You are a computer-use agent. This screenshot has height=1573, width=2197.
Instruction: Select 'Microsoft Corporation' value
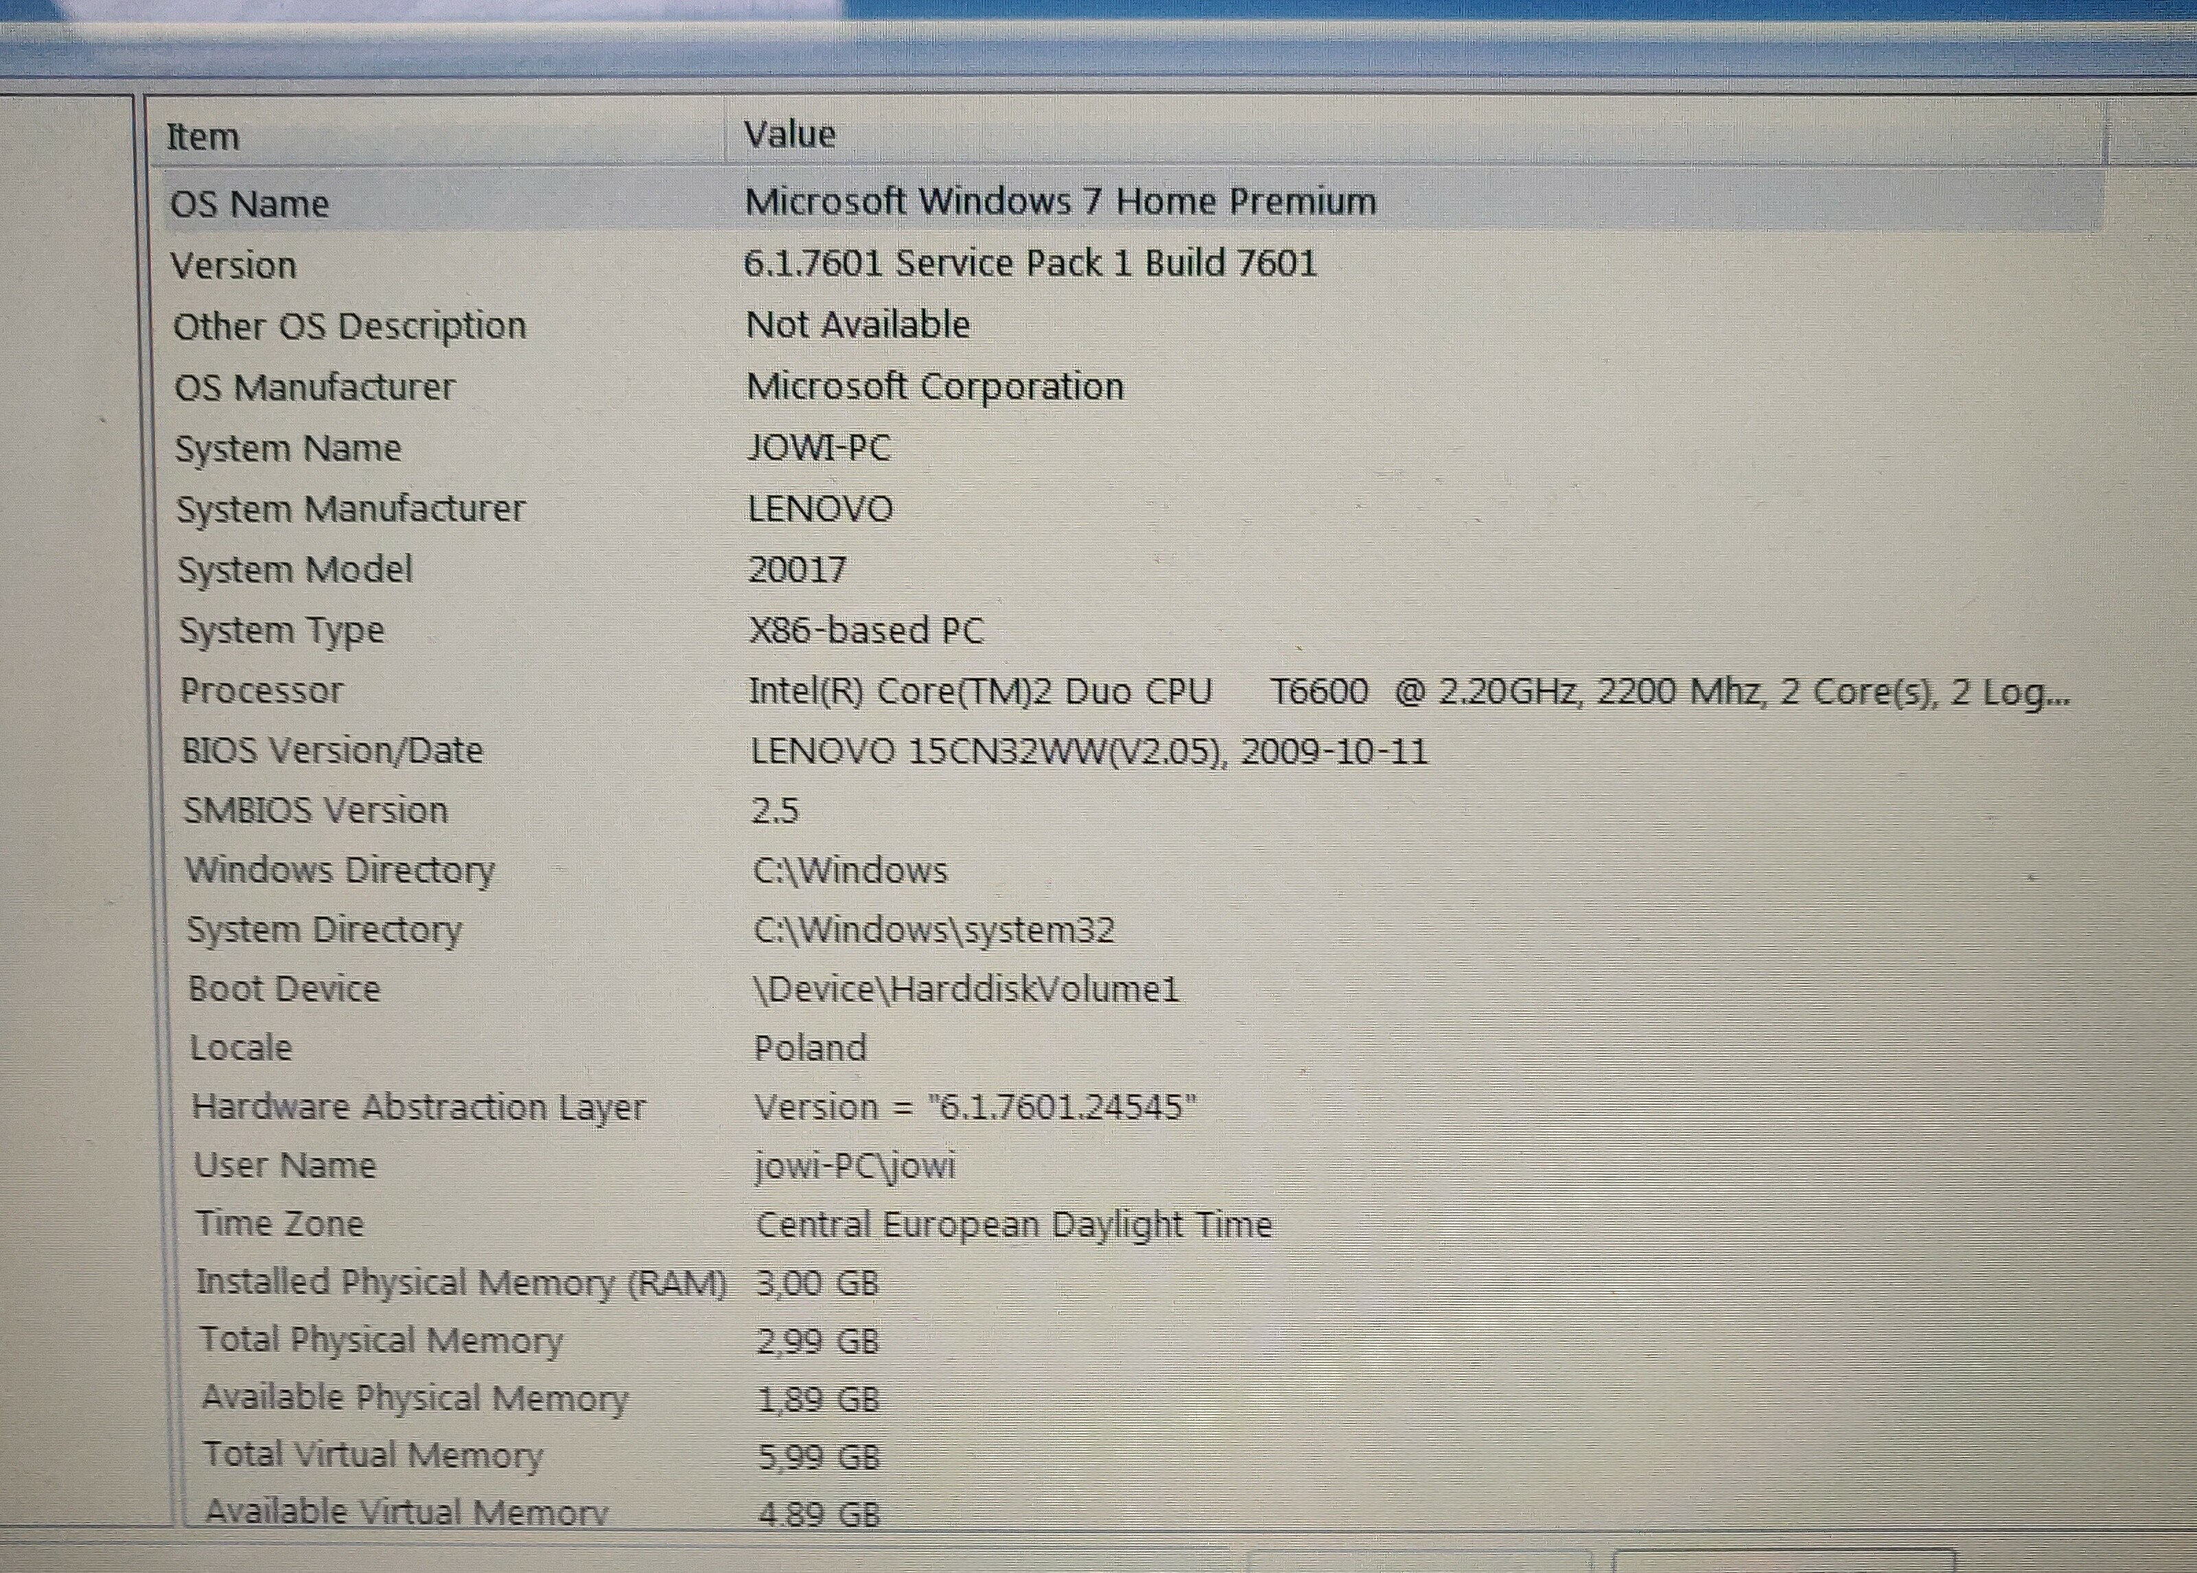[935, 386]
